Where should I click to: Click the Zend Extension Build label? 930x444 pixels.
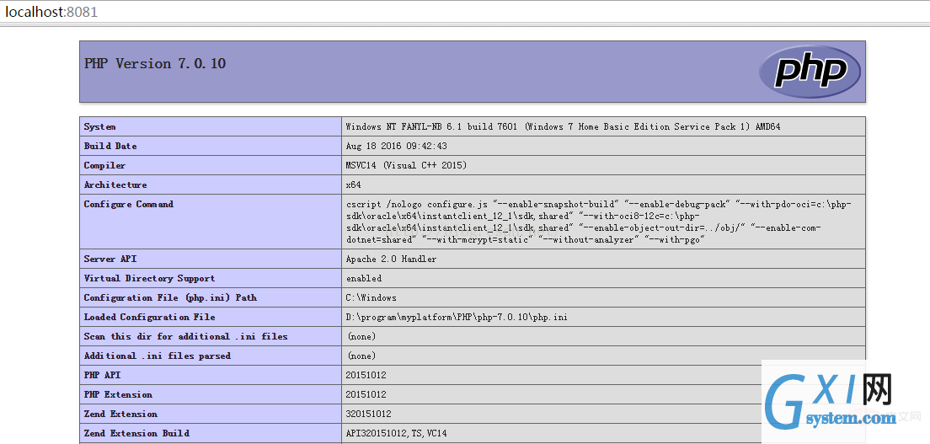tap(136, 433)
